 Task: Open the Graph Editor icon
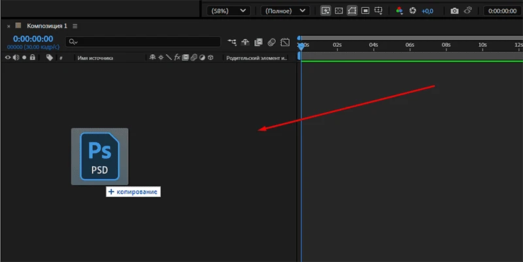[x=285, y=42]
